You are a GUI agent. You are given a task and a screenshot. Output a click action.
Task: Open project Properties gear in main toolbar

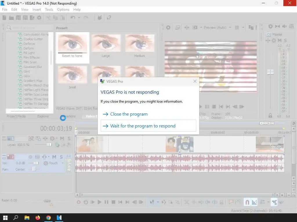(39, 18)
